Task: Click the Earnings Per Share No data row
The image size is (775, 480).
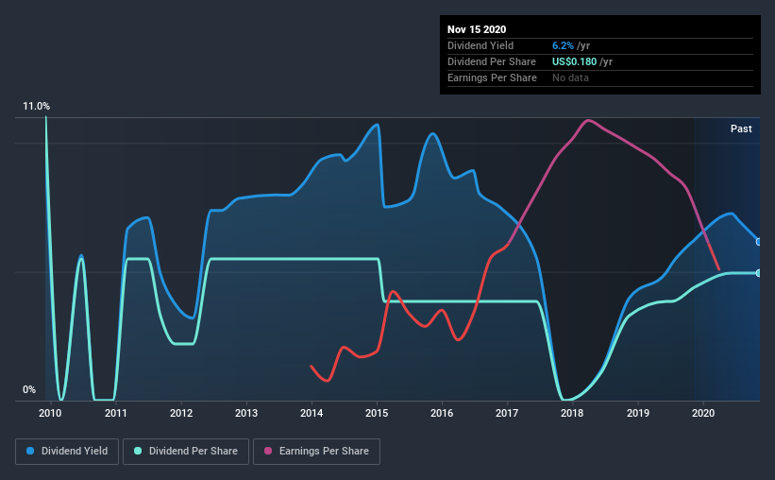Action: coord(600,77)
